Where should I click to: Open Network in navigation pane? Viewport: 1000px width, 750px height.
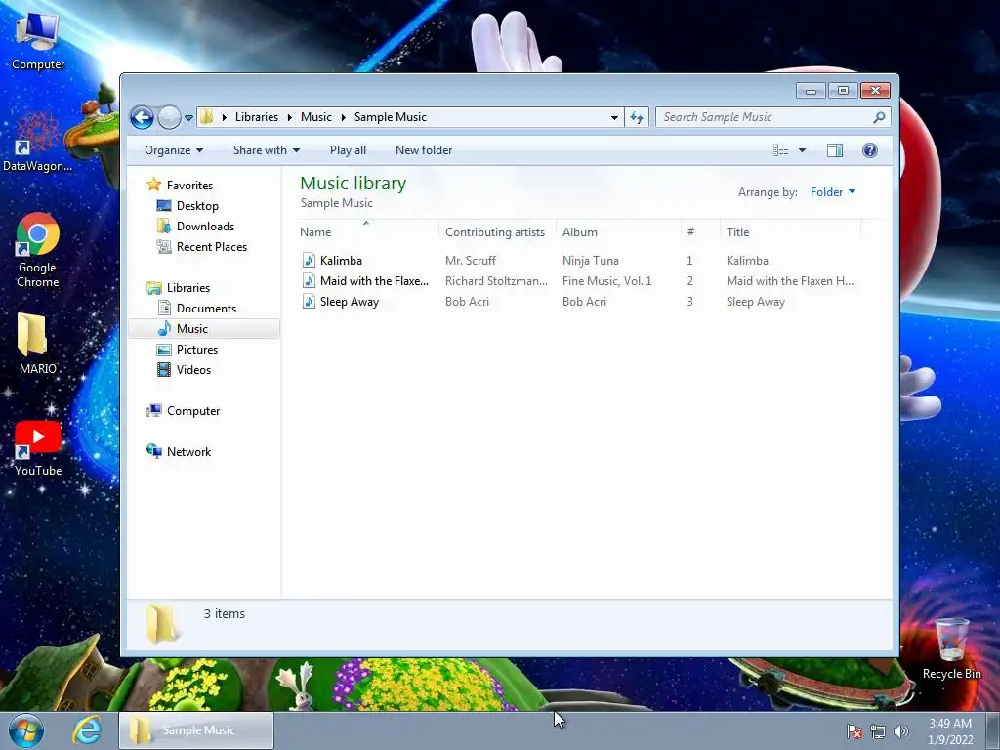(x=188, y=451)
